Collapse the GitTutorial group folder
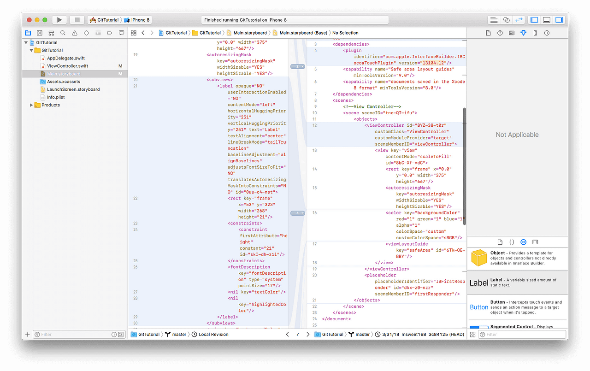590x371 pixels. pos(31,50)
